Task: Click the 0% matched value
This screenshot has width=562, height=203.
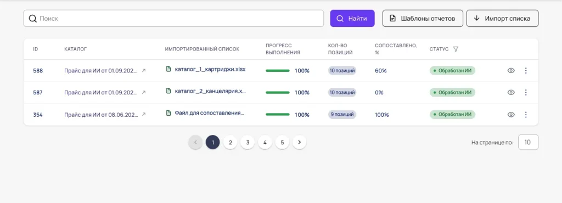Action: pos(379,93)
